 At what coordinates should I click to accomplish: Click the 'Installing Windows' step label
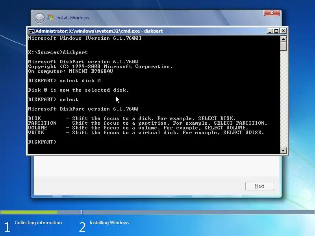point(109,223)
